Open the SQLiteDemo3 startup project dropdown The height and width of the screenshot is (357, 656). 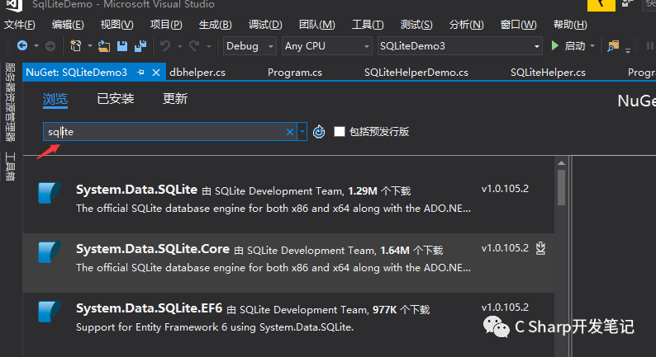point(459,46)
